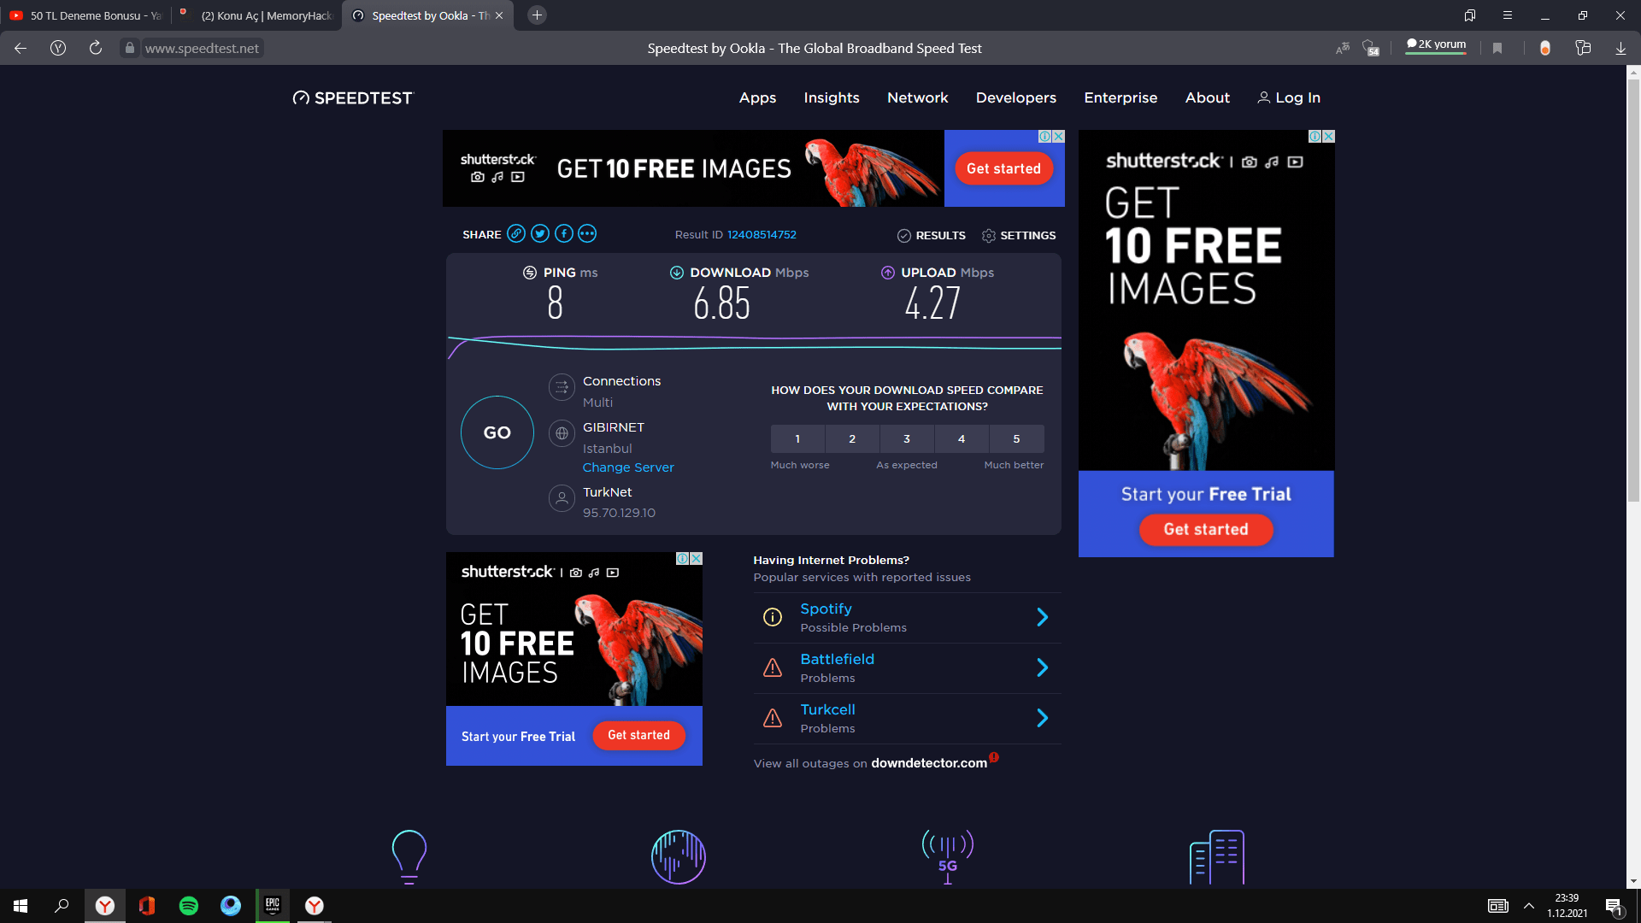The image size is (1641, 923).
Task: Reload the Speedtest page
Action: (96, 49)
